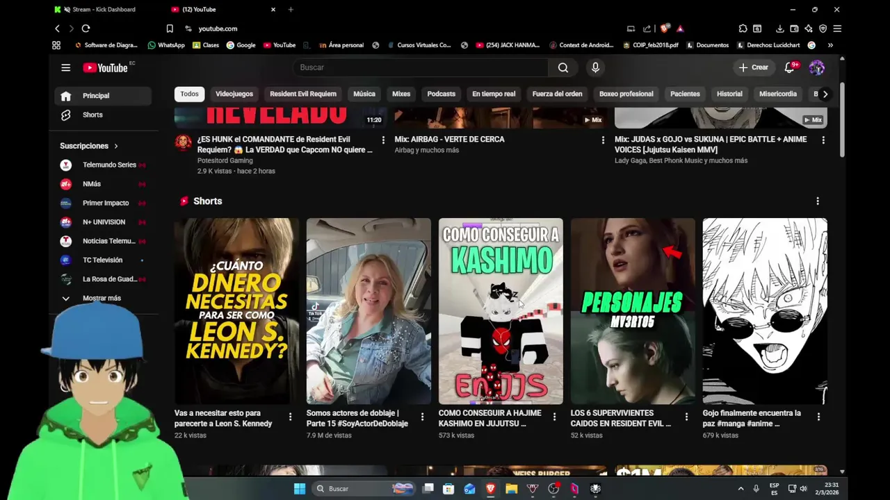Viewport: 890px width, 500px height.
Task: Select the Misericordia filter chip
Action: click(x=778, y=94)
